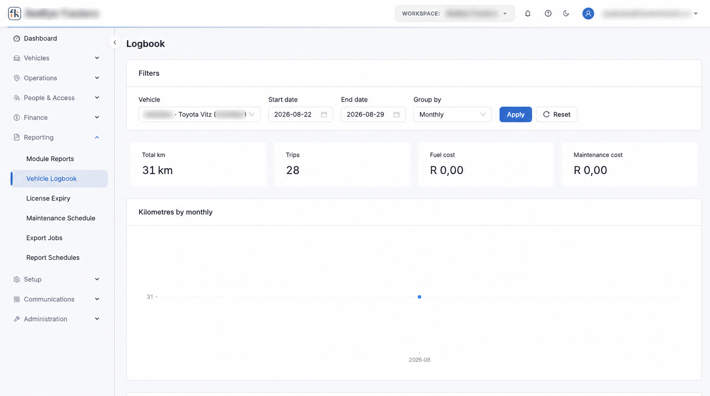Click the Reporting document icon
The image size is (710, 396).
[16, 137]
